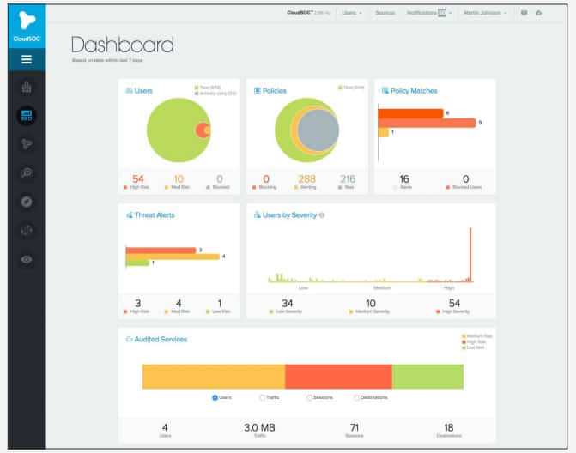Click the 54 High Severity value
The width and height of the screenshot is (576, 453).
click(x=454, y=303)
